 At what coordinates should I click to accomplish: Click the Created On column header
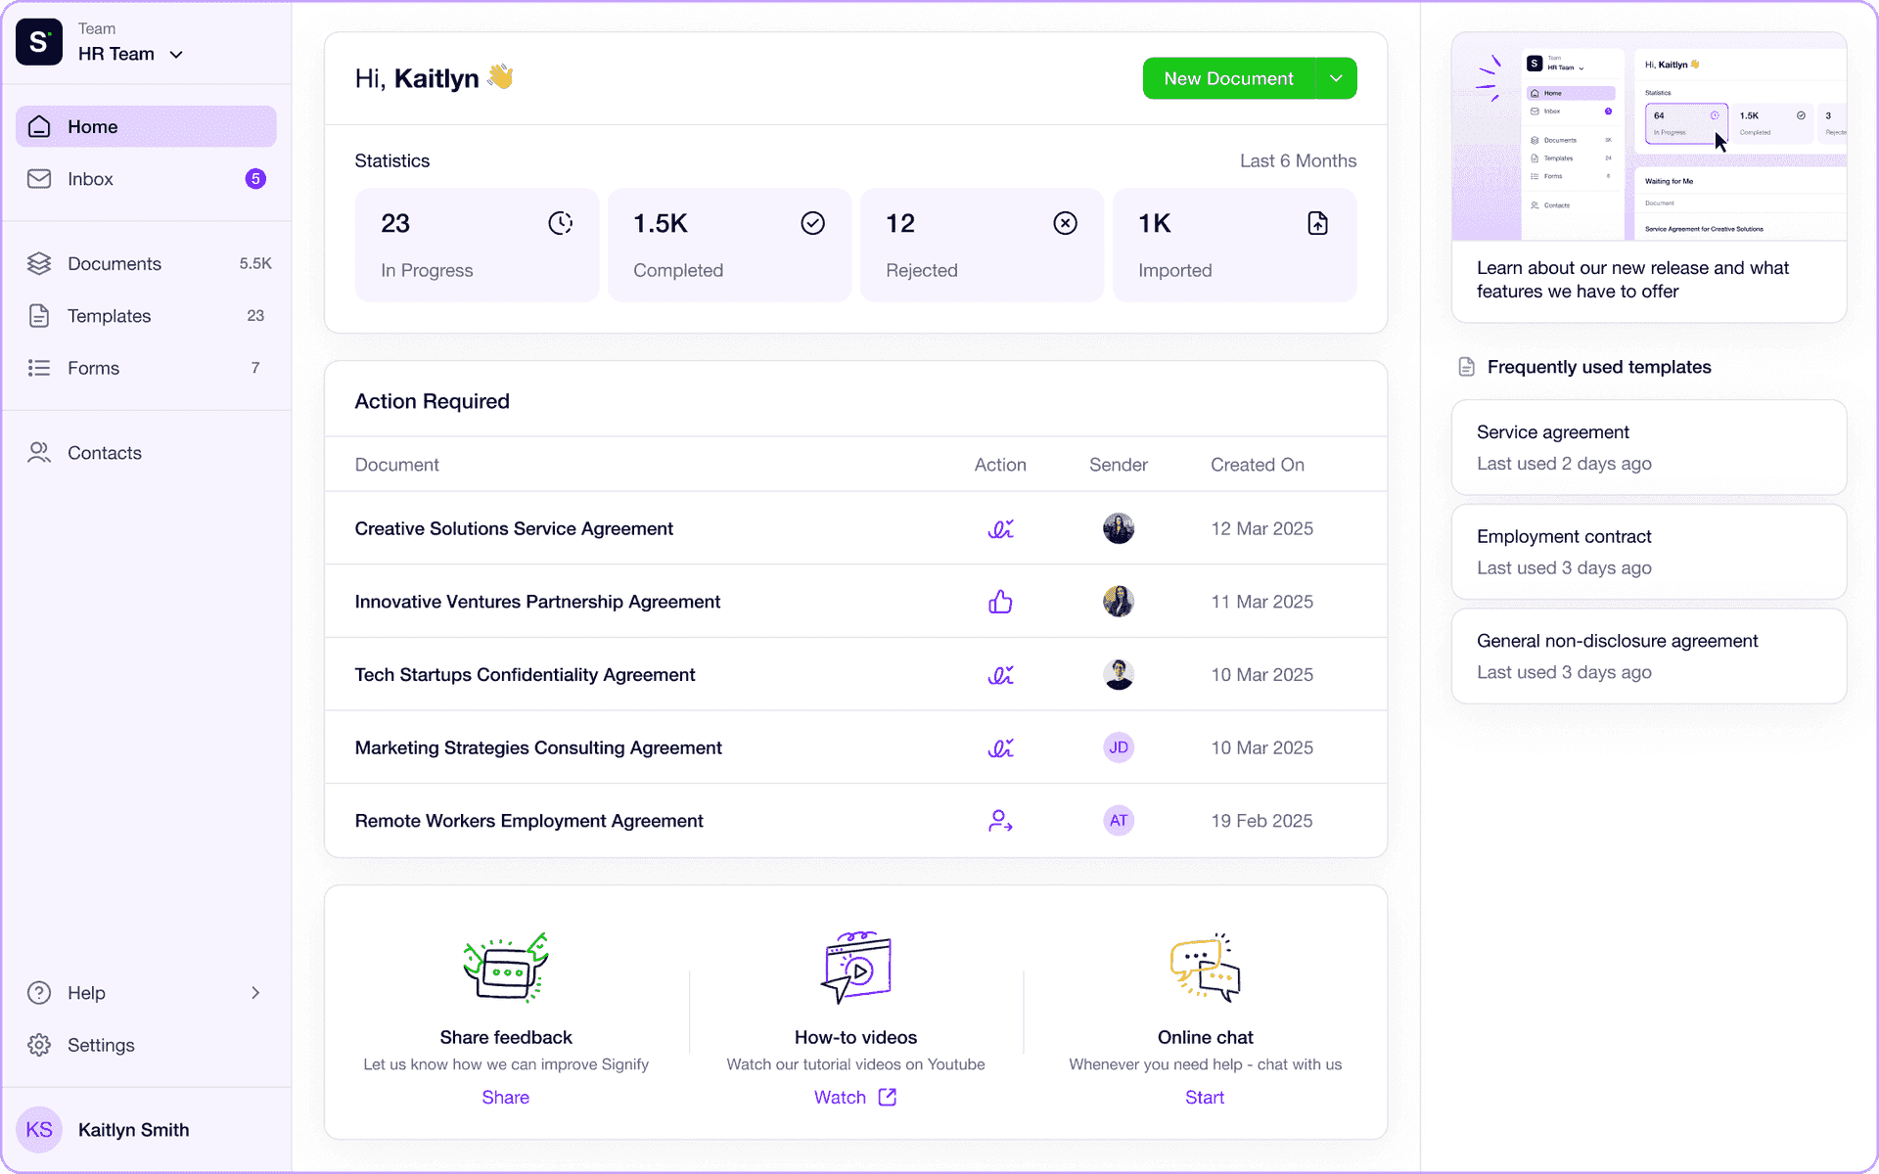1258,465
